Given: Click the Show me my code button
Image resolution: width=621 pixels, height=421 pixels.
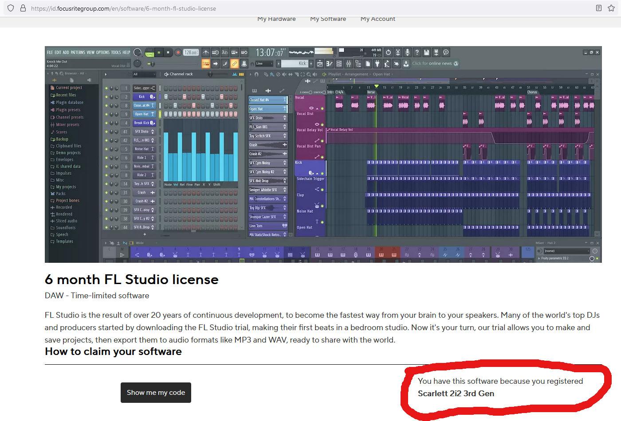Looking at the screenshot, I should point(156,393).
